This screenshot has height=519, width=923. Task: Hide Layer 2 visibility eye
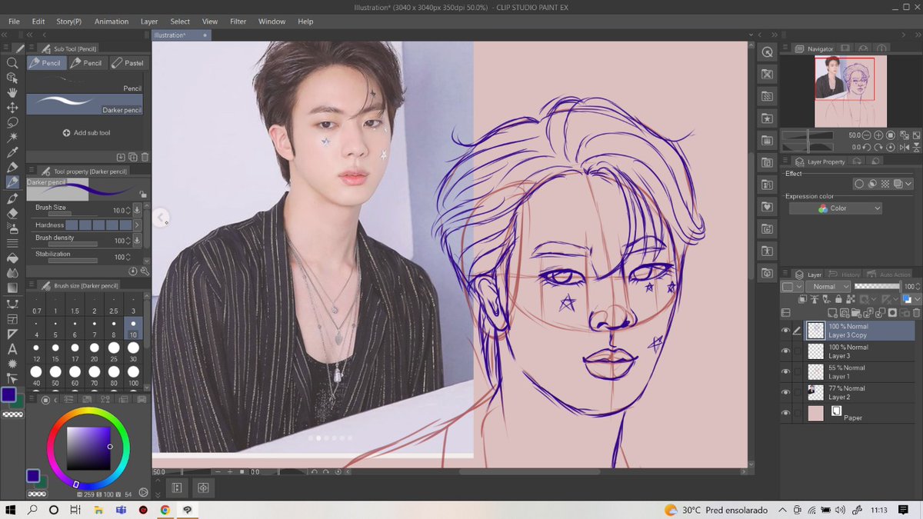pyautogui.click(x=785, y=392)
